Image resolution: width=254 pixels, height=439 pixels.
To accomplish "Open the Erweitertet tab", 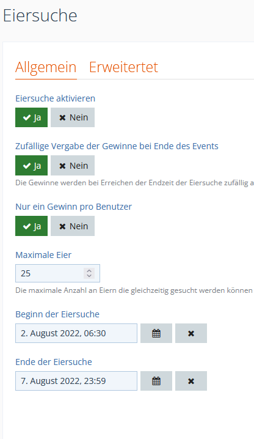I will 124,67.
